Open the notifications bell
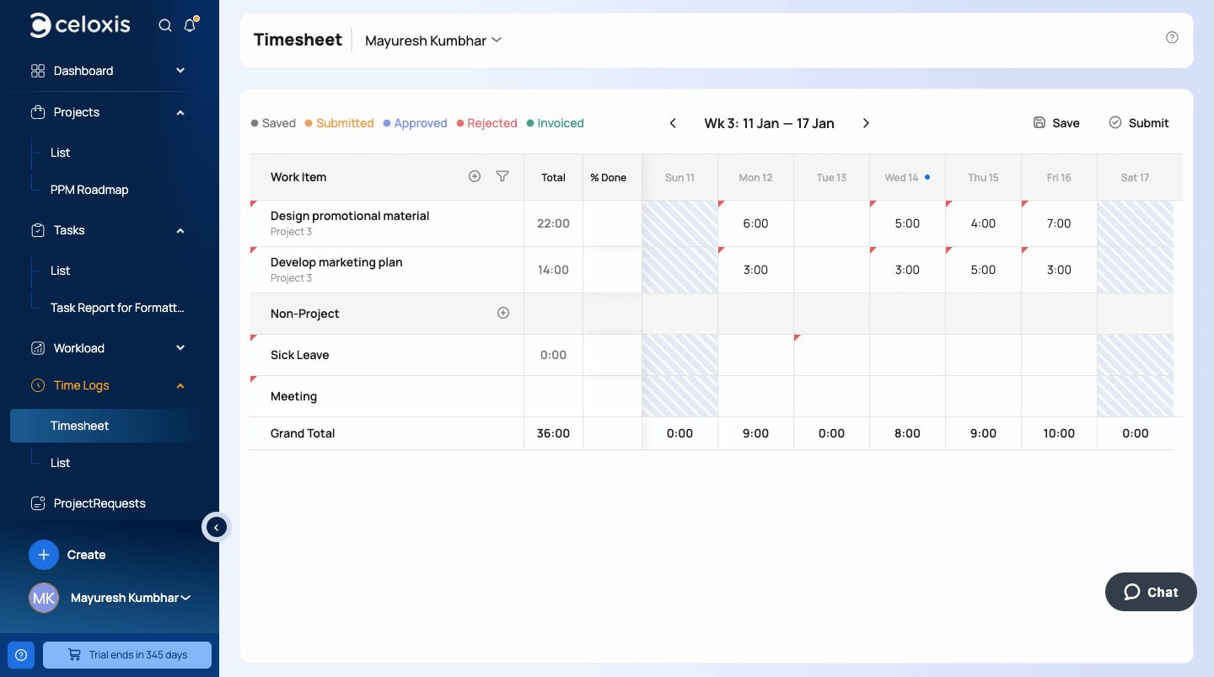The height and width of the screenshot is (677, 1214). pyautogui.click(x=190, y=25)
